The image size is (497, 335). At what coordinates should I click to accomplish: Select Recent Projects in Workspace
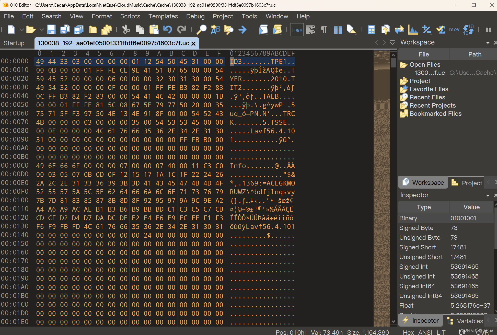[x=432, y=106]
